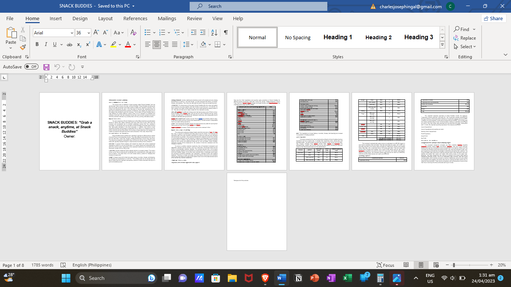Open the font size dropdown

pos(89,33)
